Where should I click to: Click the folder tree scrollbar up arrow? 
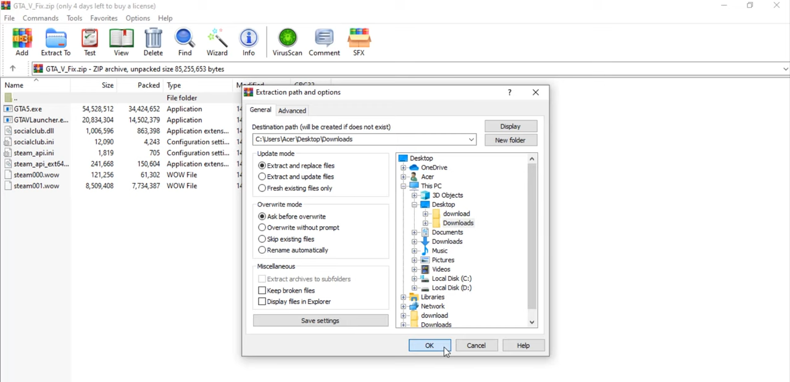(532, 159)
